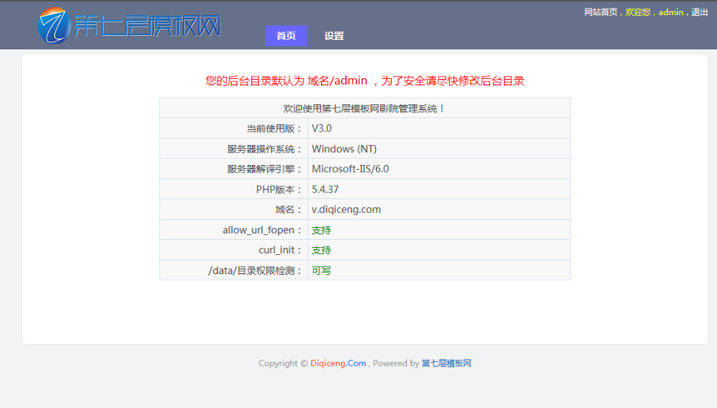Click the curl_init label
This screenshot has height=408, width=717.
[280, 250]
